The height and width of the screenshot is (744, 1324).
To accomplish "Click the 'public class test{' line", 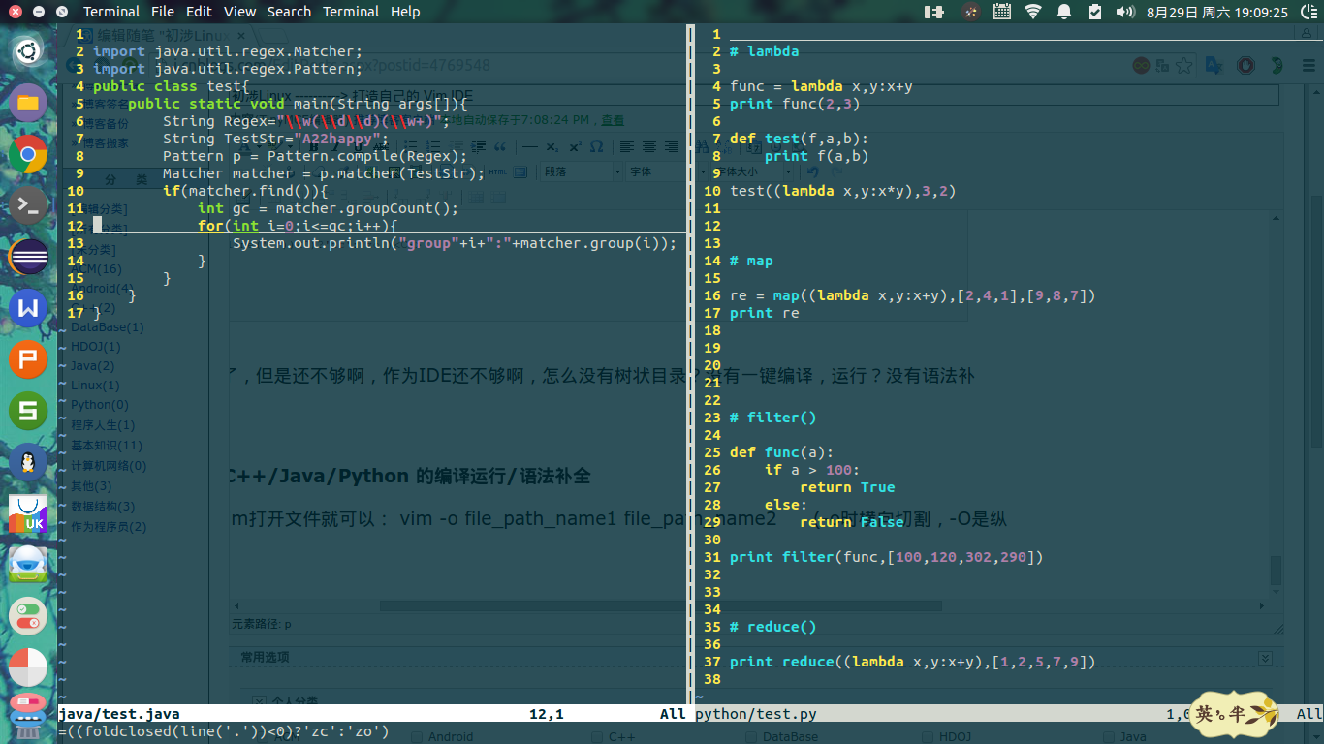I will pos(172,86).
